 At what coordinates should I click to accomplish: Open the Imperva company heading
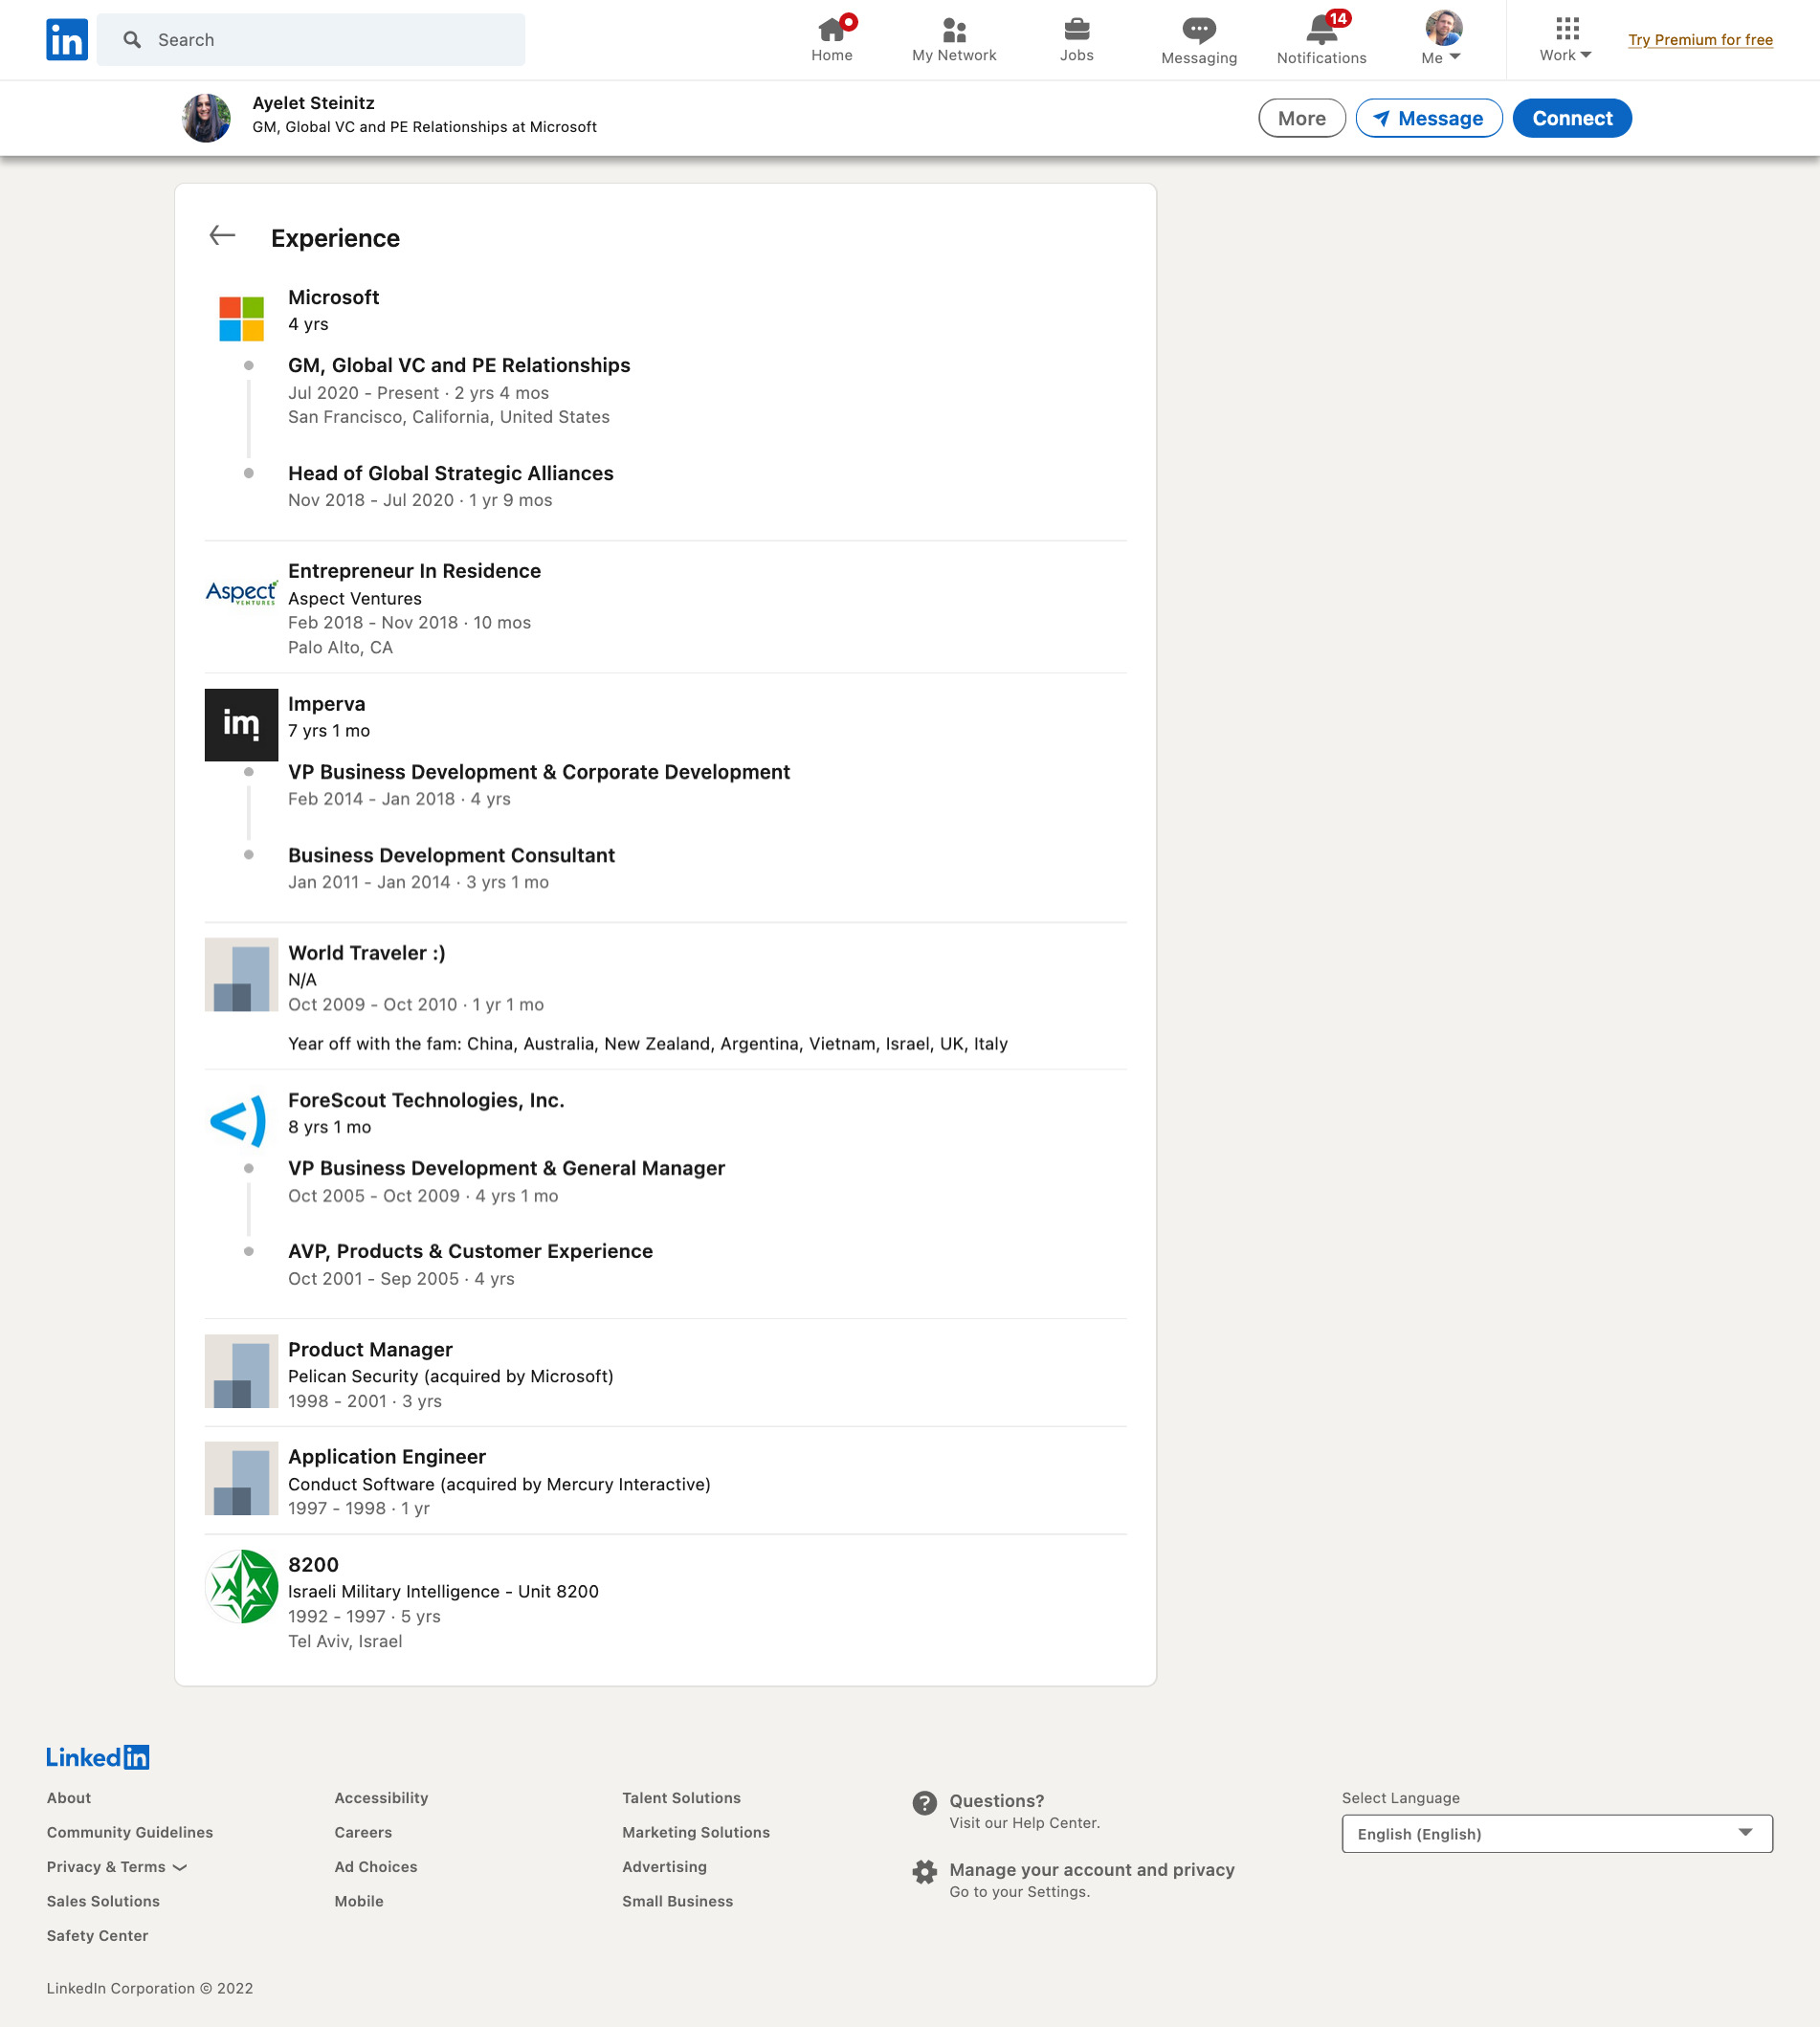click(326, 704)
